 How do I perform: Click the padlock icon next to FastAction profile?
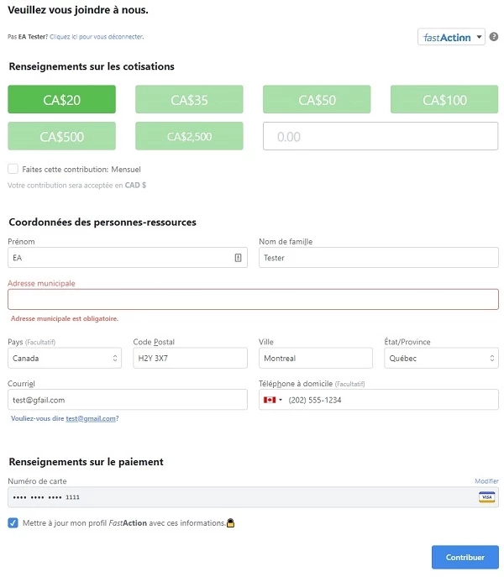[230, 523]
